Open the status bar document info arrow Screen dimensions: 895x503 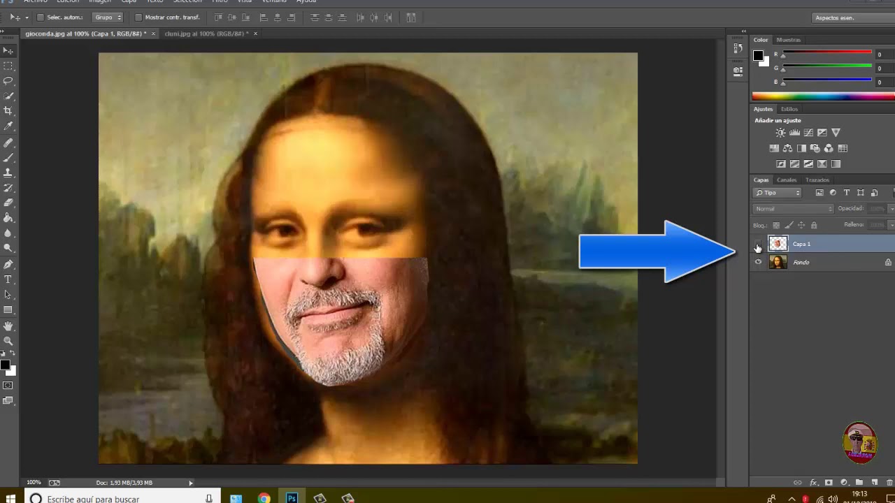tap(191, 483)
